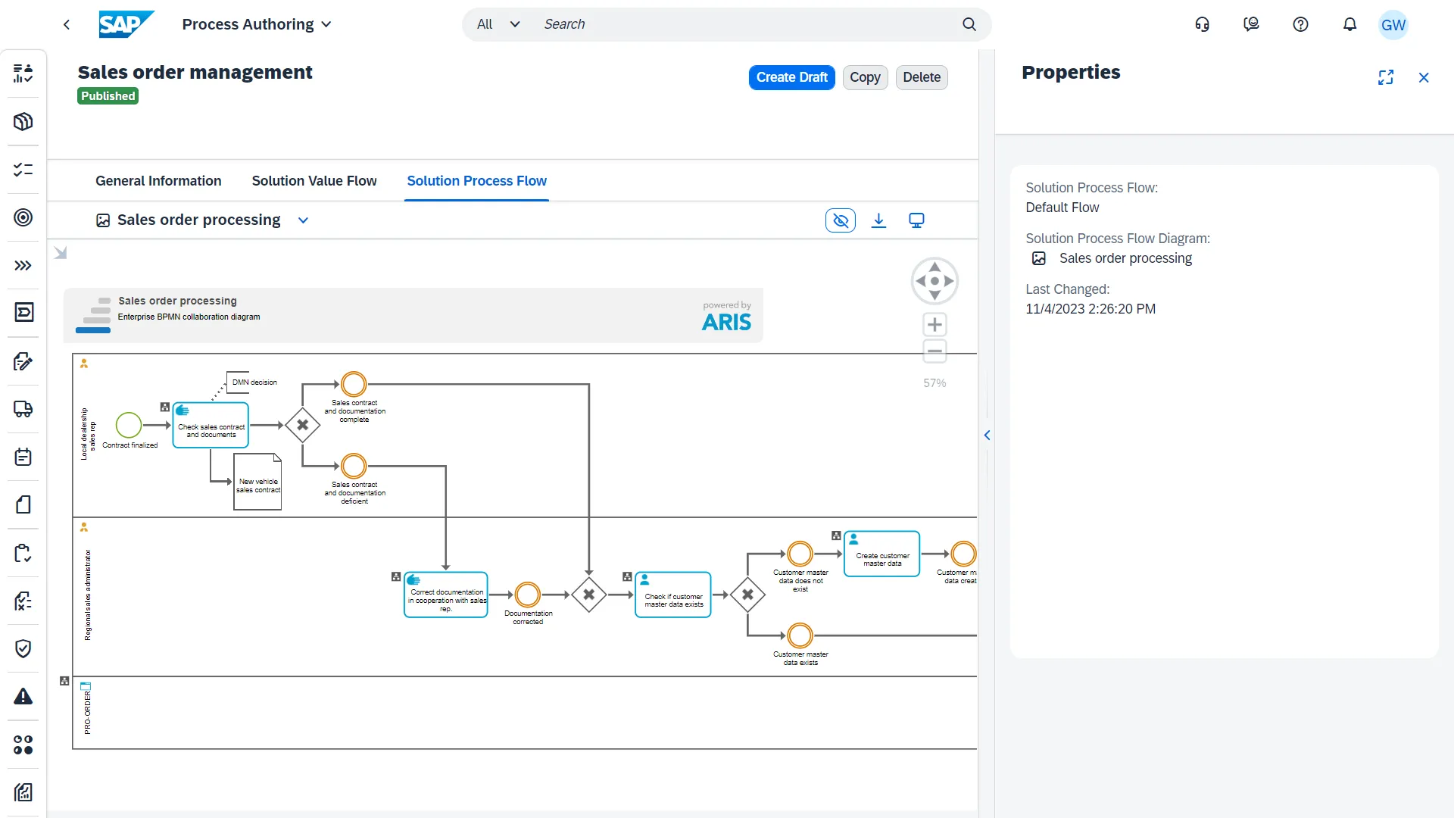Open the shield check sidebar icon
The image size is (1454, 818).
(x=23, y=649)
